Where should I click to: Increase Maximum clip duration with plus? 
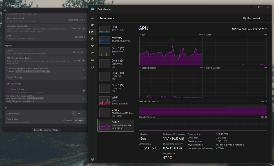click(84, 28)
